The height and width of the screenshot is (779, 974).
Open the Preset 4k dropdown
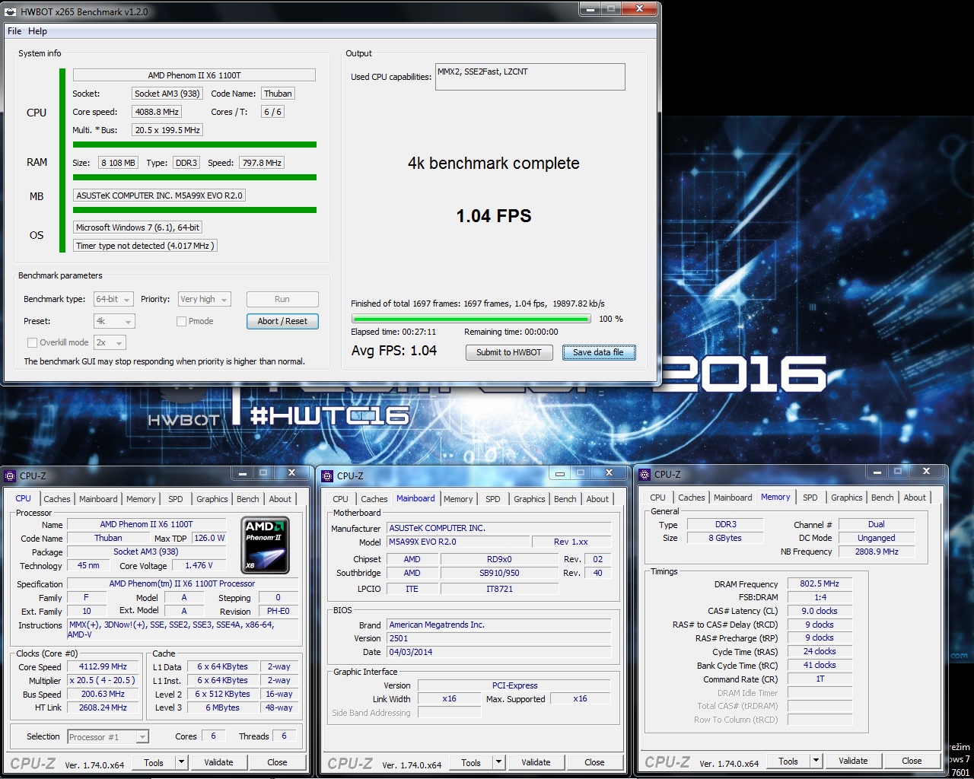(114, 321)
